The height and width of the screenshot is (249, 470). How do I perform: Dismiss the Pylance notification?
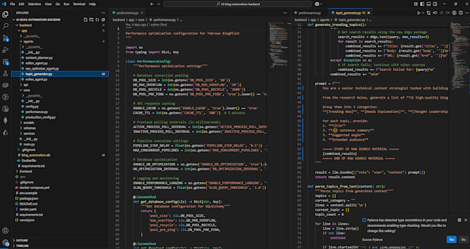[466, 220]
